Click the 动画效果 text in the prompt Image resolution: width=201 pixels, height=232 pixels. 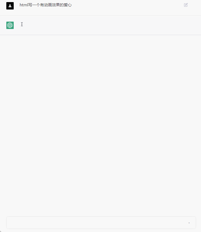52,5
